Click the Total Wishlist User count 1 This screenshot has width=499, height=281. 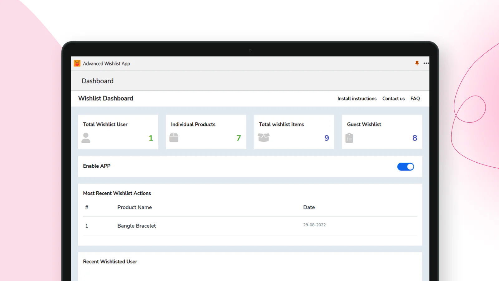click(151, 138)
